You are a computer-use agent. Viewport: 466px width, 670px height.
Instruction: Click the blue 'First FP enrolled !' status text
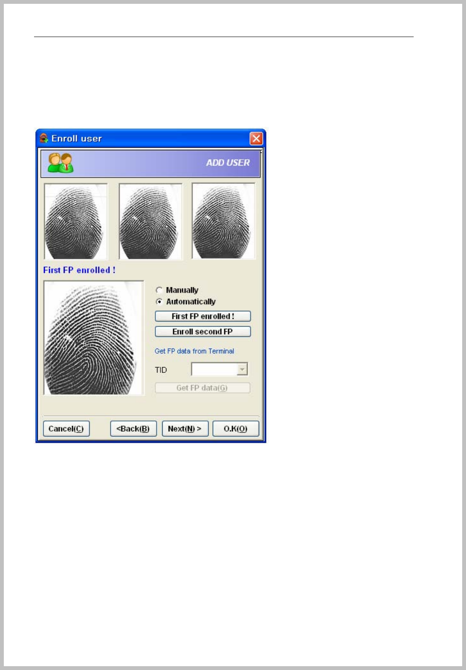[x=79, y=270]
